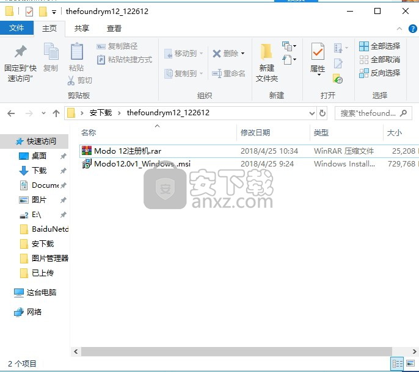419x372 pixels.
Task: Click the History icon in ribbon
Action: (338, 79)
